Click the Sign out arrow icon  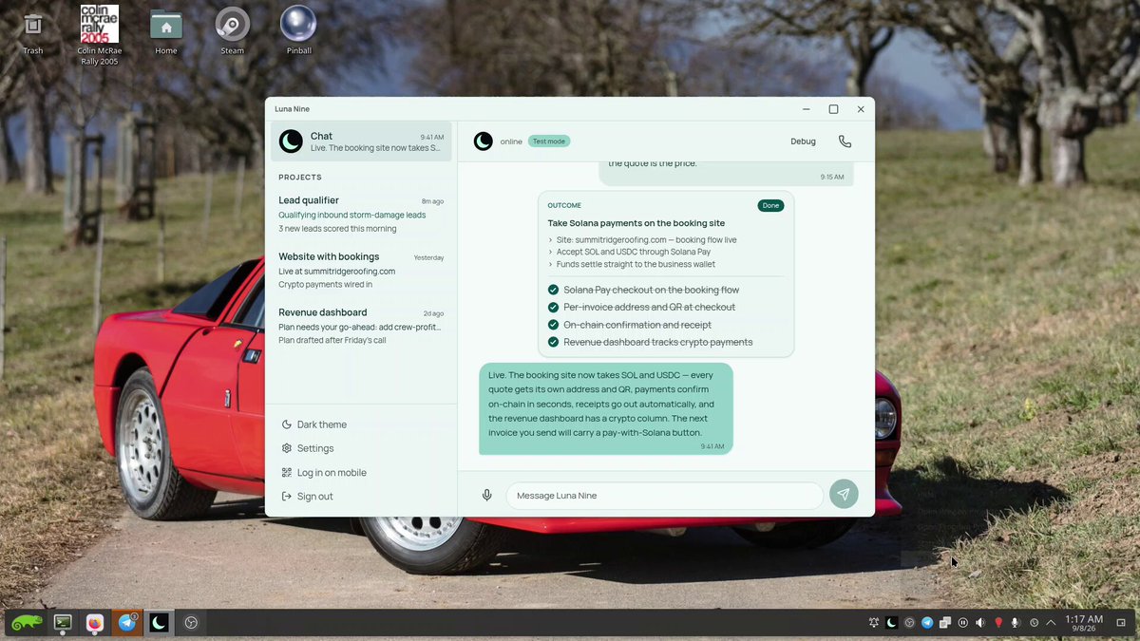click(x=287, y=497)
